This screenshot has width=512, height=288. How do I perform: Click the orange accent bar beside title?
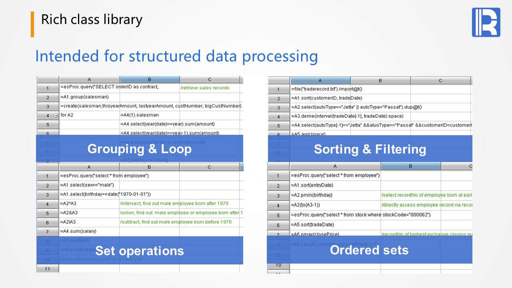click(32, 24)
